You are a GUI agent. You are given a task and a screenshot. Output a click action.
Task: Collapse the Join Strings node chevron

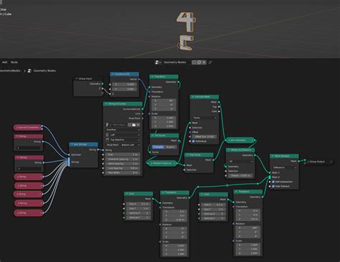[72, 144]
